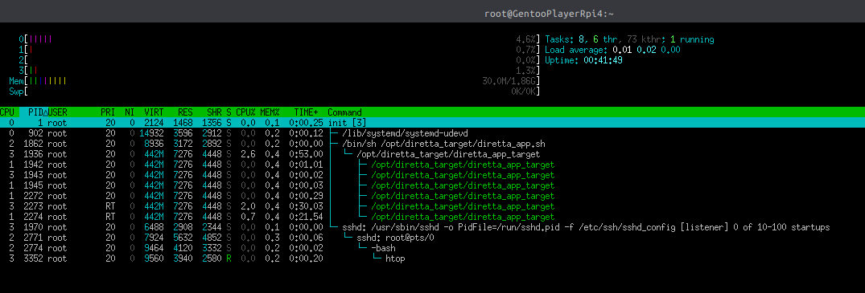The height and width of the screenshot is (293, 865).
Task: Select RT thread row with PID 2274
Action: pyautogui.click(x=433, y=217)
